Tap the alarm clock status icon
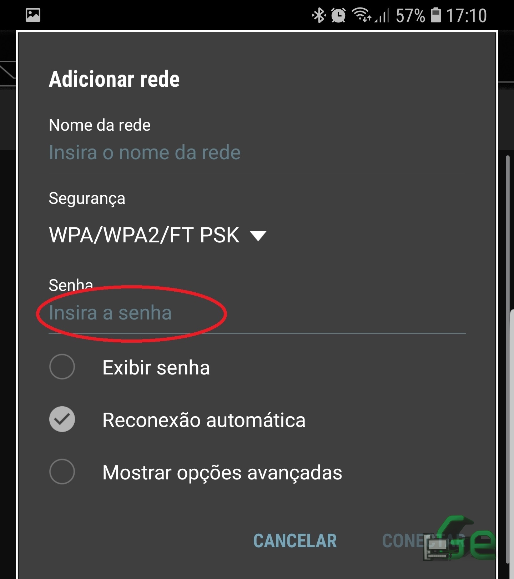The height and width of the screenshot is (579, 514). 338,15
